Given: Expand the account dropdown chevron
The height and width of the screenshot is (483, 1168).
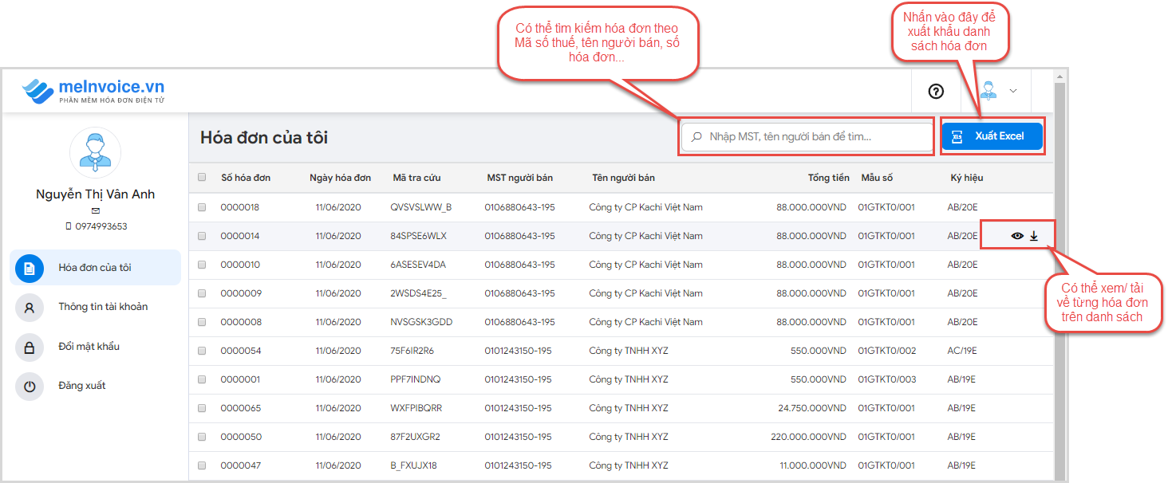Looking at the screenshot, I should [1013, 91].
